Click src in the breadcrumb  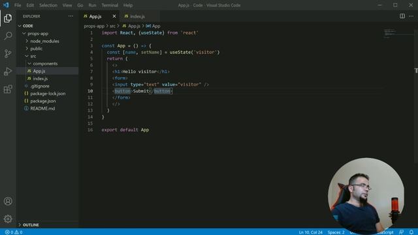coord(112,26)
